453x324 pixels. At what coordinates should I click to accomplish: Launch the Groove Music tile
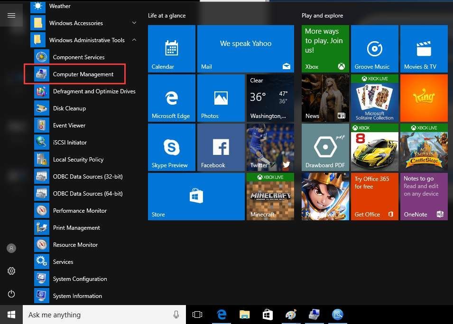coord(374,49)
